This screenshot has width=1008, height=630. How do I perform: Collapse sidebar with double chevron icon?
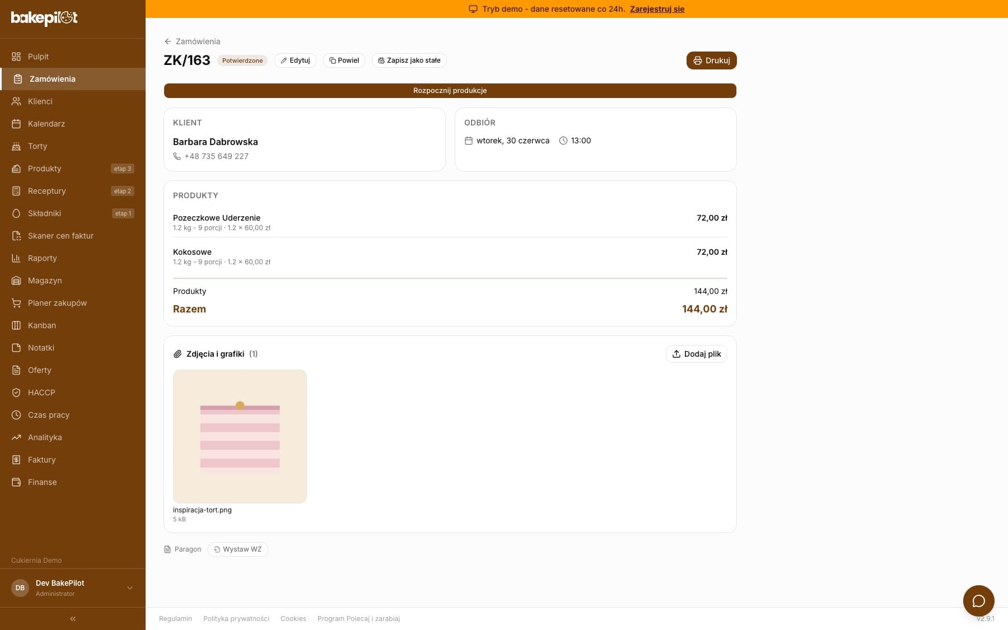(x=73, y=619)
